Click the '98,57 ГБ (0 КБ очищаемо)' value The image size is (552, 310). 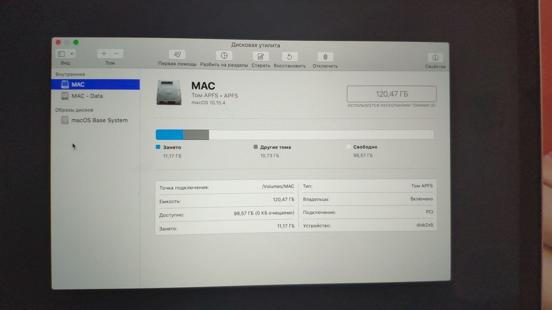click(x=264, y=213)
